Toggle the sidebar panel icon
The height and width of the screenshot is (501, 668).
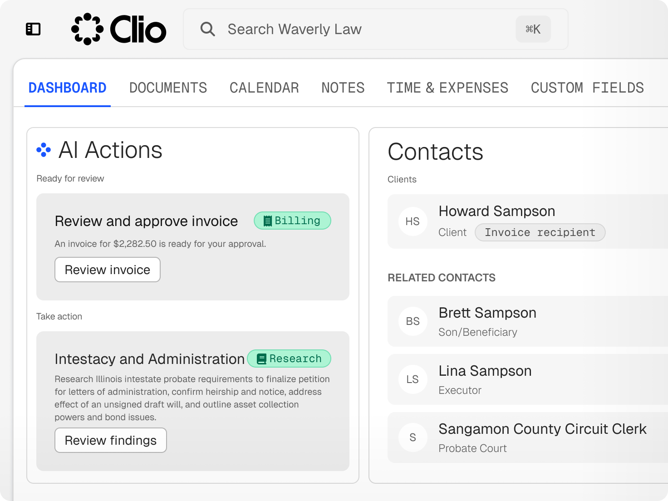point(33,29)
